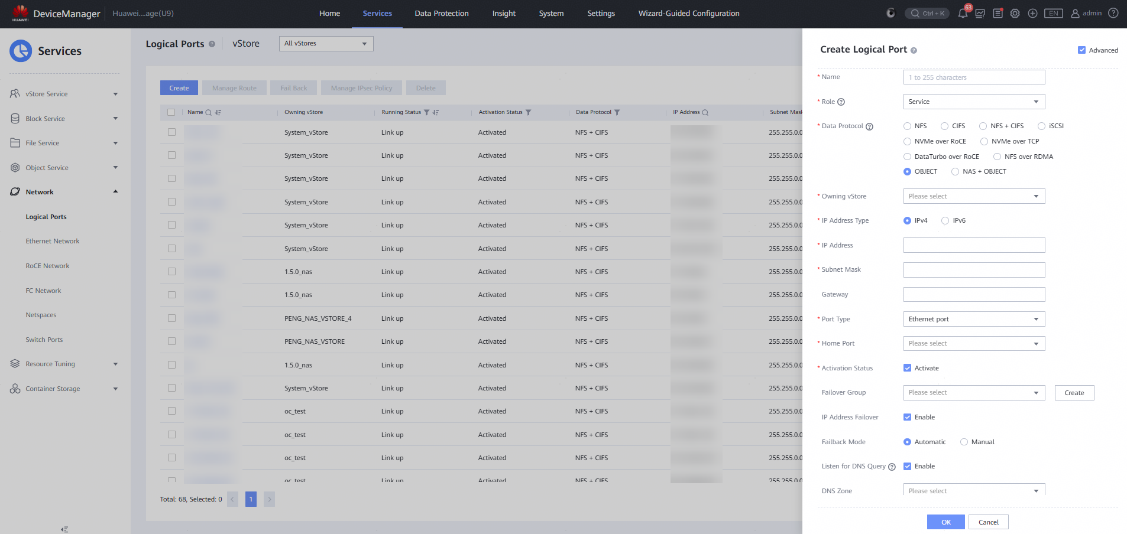Open the alarm notifications bell
Screen dimensions: 1127x534
click(963, 14)
